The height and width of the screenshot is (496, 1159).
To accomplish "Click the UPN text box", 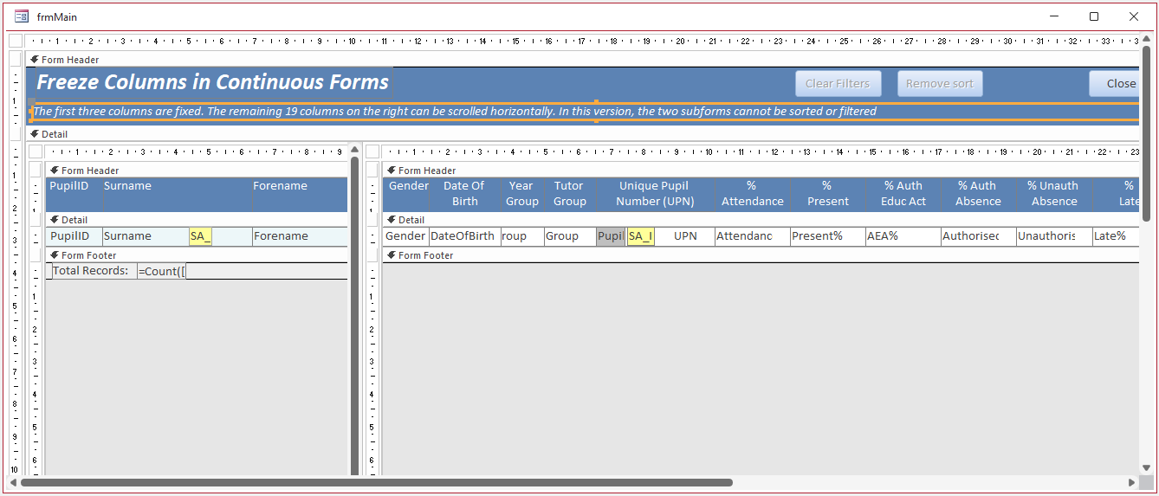I will pos(685,236).
